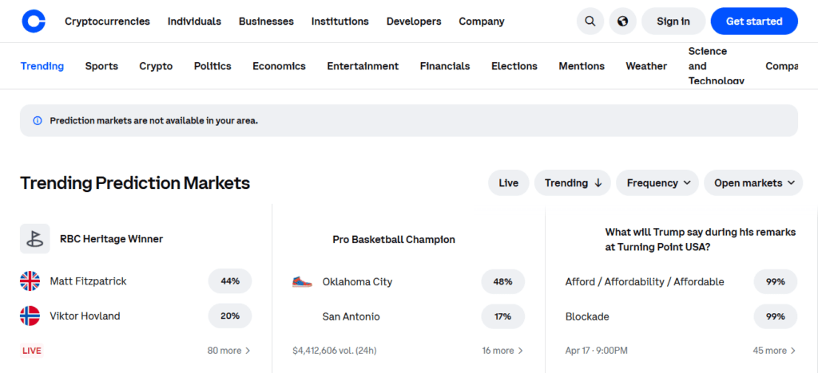Screen dimensions: 818x373
Task: Open the Cryptocurrencies menu
Action: [108, 22]
